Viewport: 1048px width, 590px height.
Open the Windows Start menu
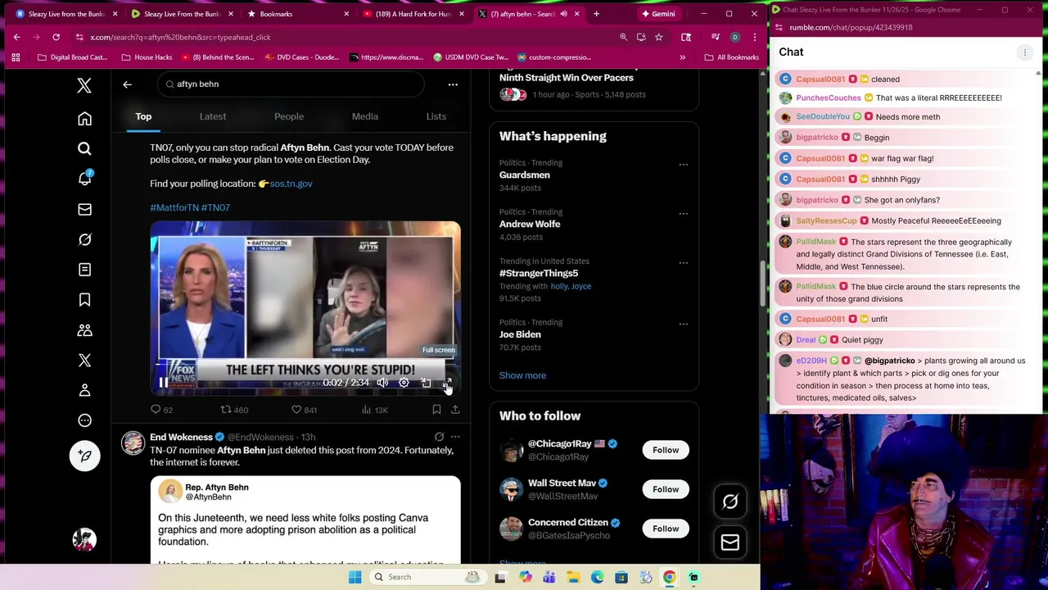(x=355, y=577)
